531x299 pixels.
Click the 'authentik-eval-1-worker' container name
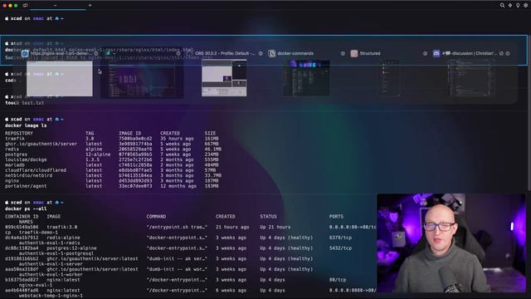tap(51, 274)
